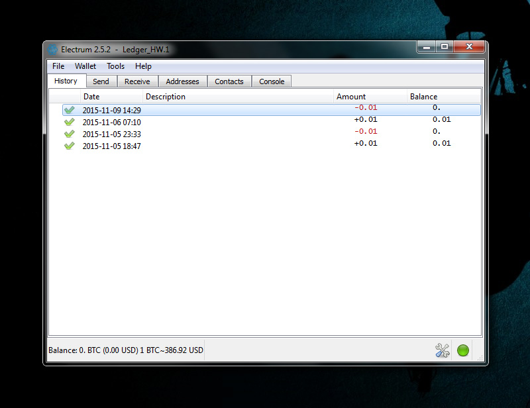The width and height of the screenshot is (530, 408).
Task: Open the Wallet menu
Action: coord(85,66)
